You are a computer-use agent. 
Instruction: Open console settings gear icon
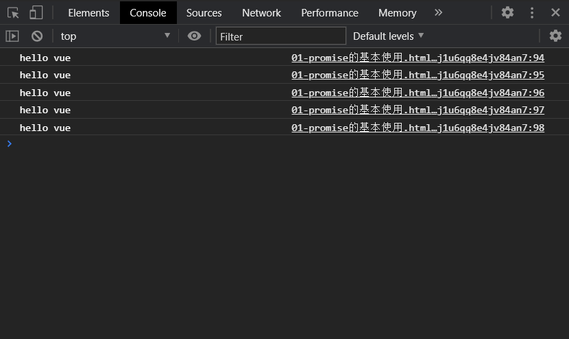555,36
